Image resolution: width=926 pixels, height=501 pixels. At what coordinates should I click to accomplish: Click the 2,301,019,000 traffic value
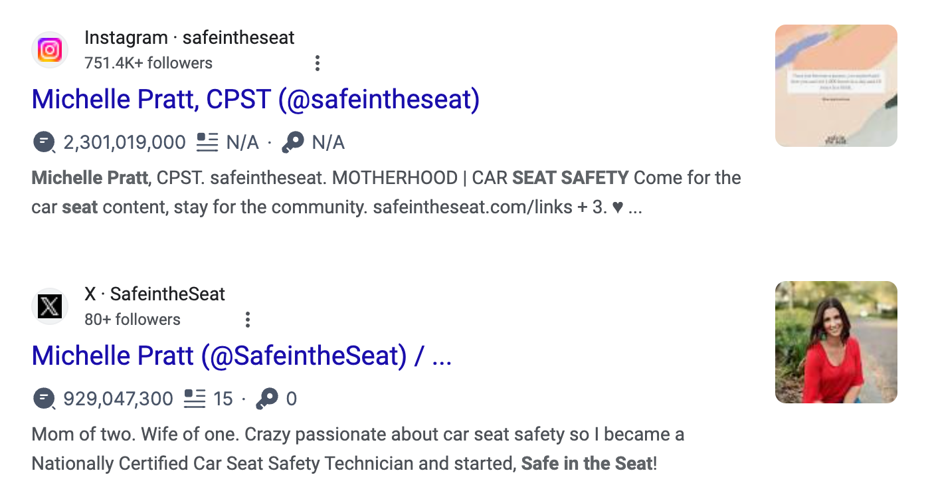click(124, 142)
